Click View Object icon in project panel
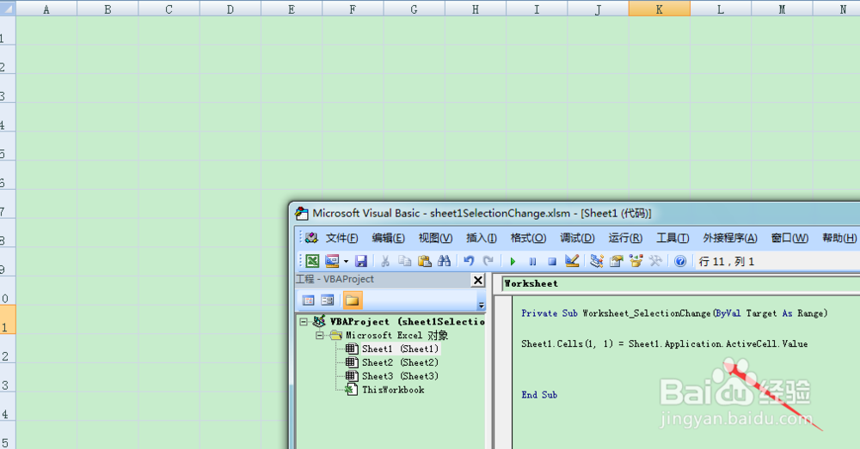This screenshot has height=449, width=860. [x=328, y=300]
